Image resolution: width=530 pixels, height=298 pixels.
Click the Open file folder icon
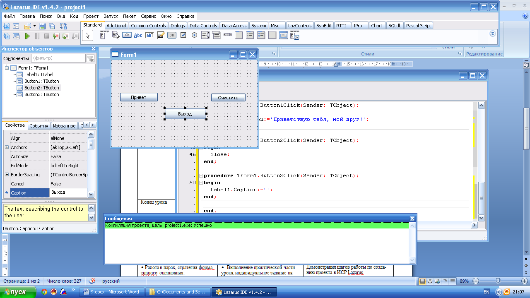[28, 26]
